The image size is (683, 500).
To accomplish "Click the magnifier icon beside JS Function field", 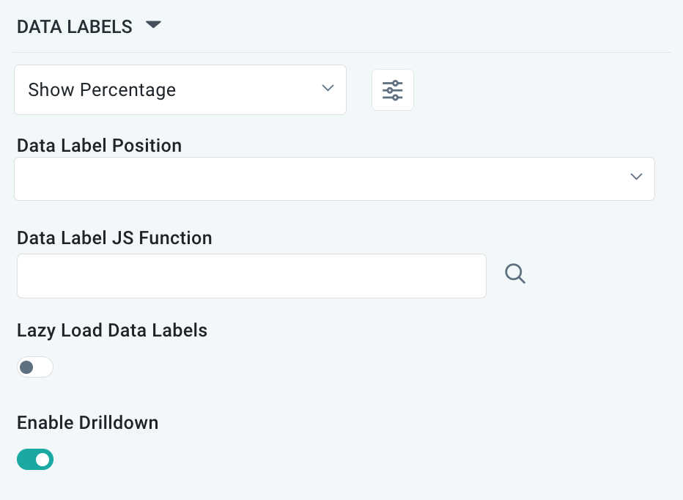I will (515, 274).
